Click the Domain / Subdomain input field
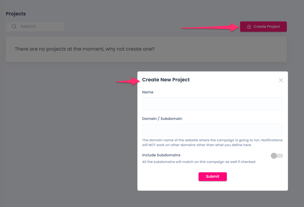 (212, 130)
